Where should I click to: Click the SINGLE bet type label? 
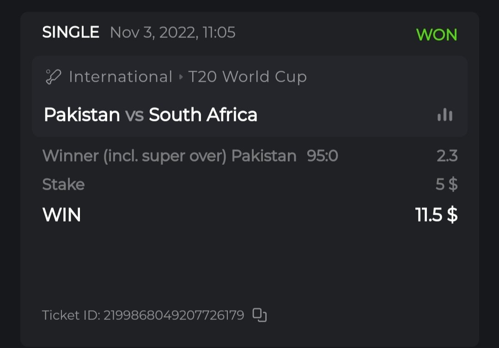coord(71,32)
